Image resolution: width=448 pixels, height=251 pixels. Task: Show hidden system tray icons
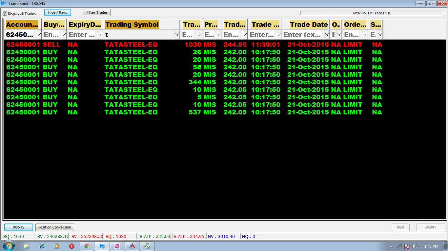(391, 246)
